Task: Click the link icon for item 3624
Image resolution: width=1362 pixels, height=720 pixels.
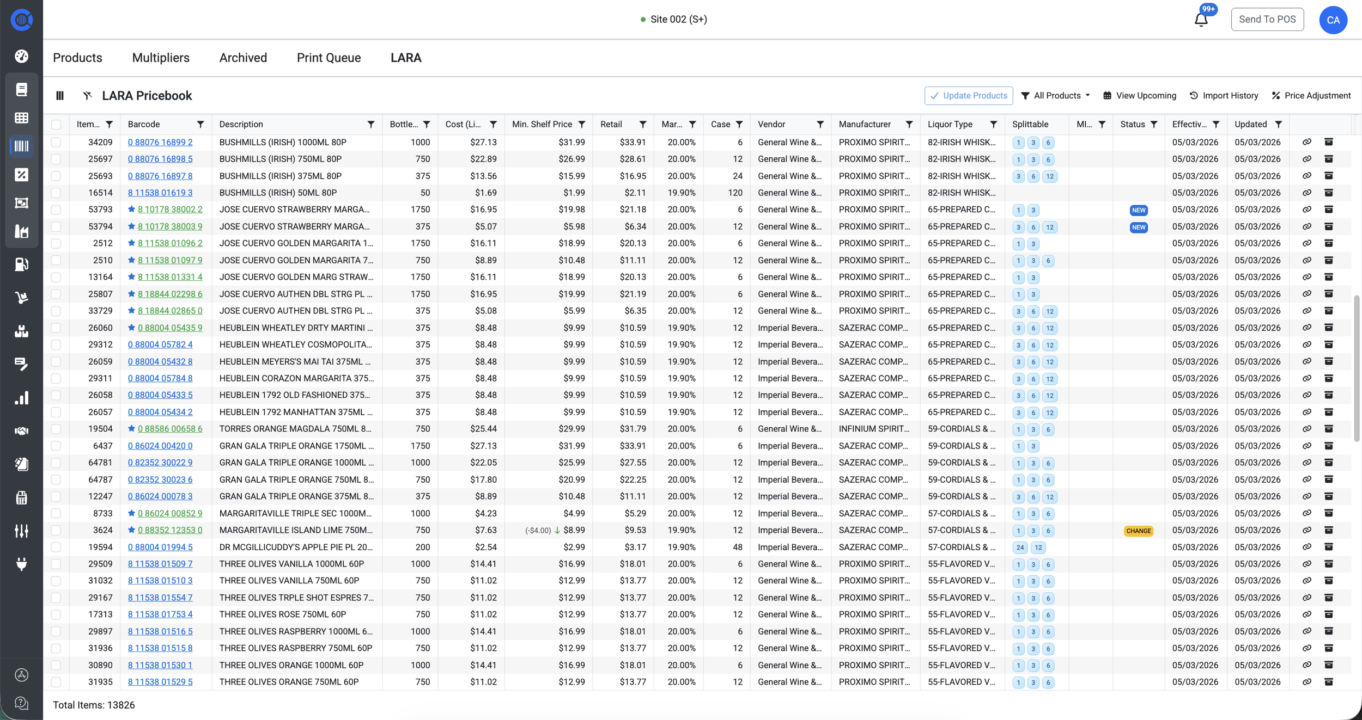Action: pyautogui.click(x=1306, y=530)
